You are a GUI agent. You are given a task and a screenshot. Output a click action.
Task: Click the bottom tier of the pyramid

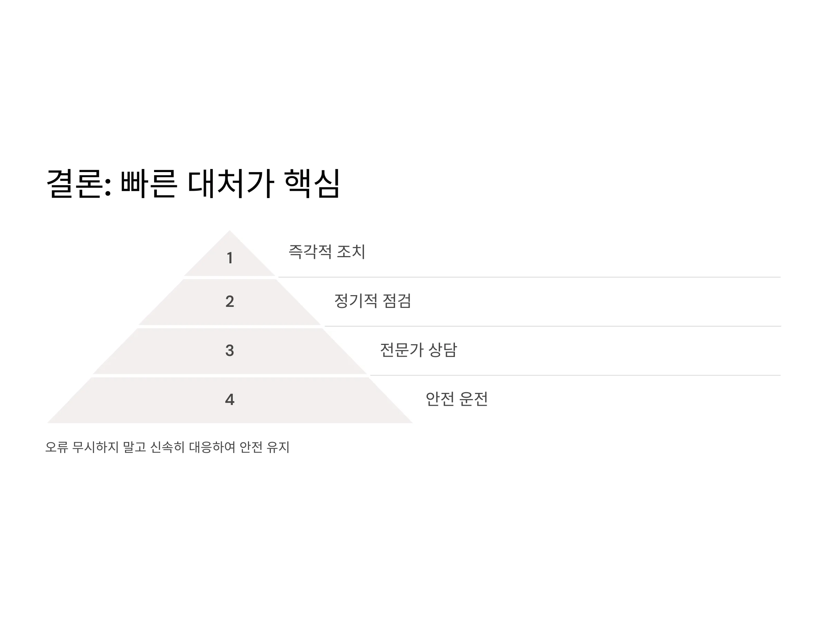[230, 400]
